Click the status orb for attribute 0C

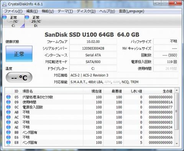point(8,107)
